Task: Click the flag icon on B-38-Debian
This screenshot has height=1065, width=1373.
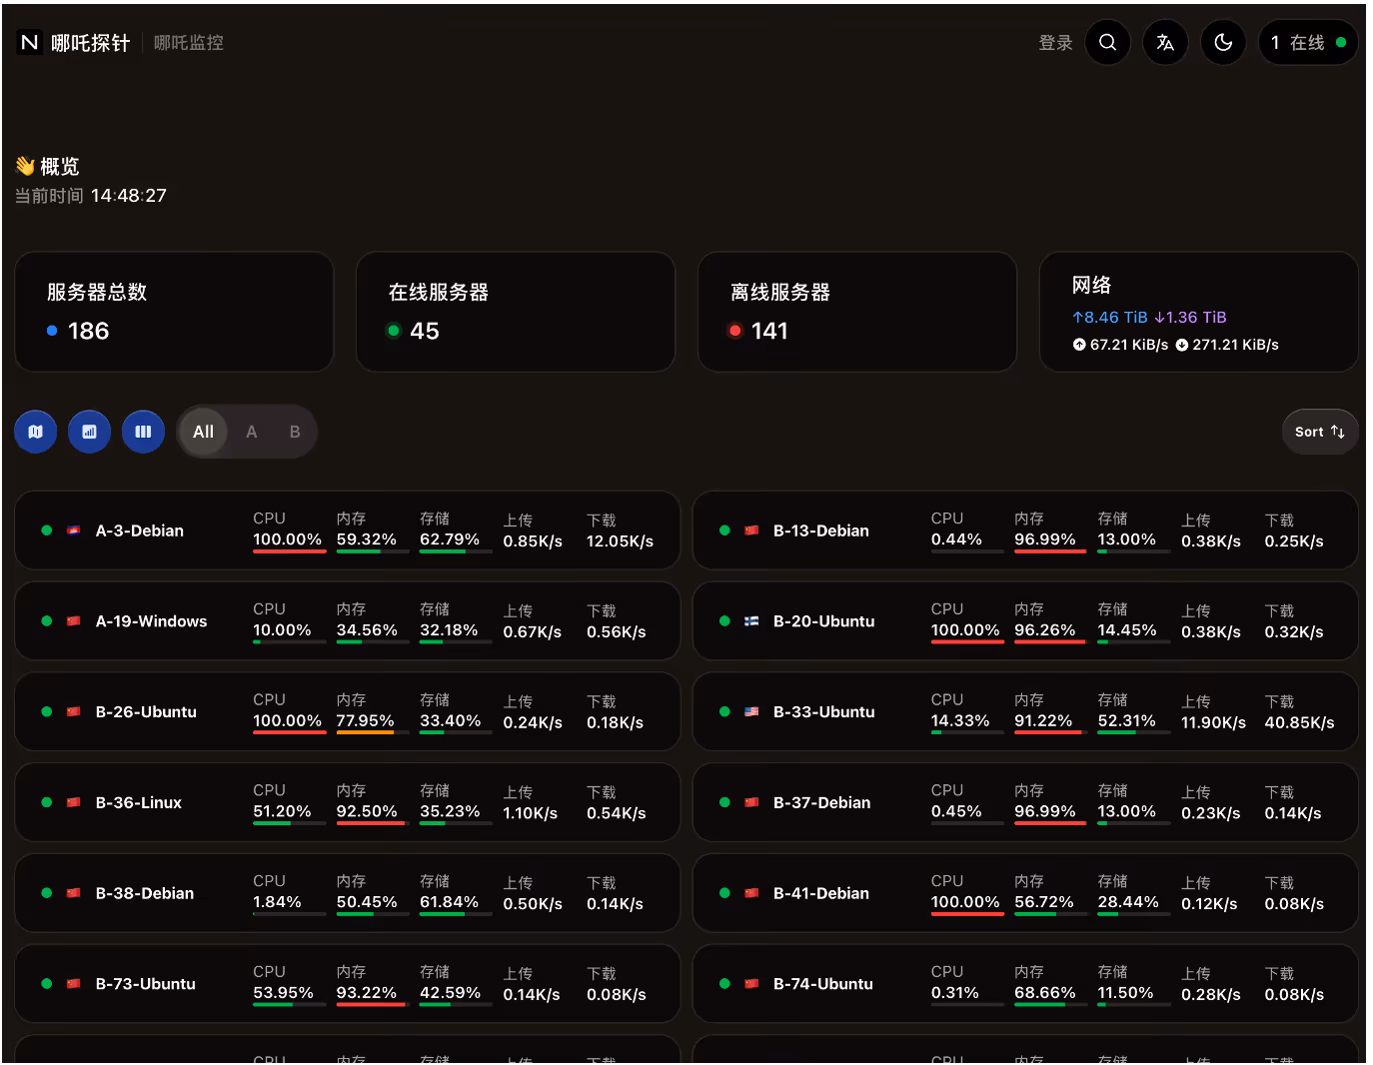Action: point(73,893)
